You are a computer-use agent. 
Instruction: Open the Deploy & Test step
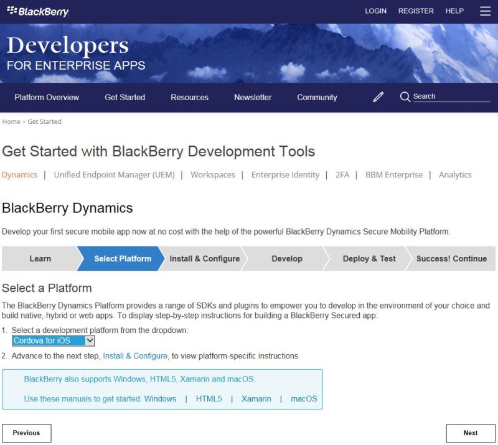pos(369,258)
